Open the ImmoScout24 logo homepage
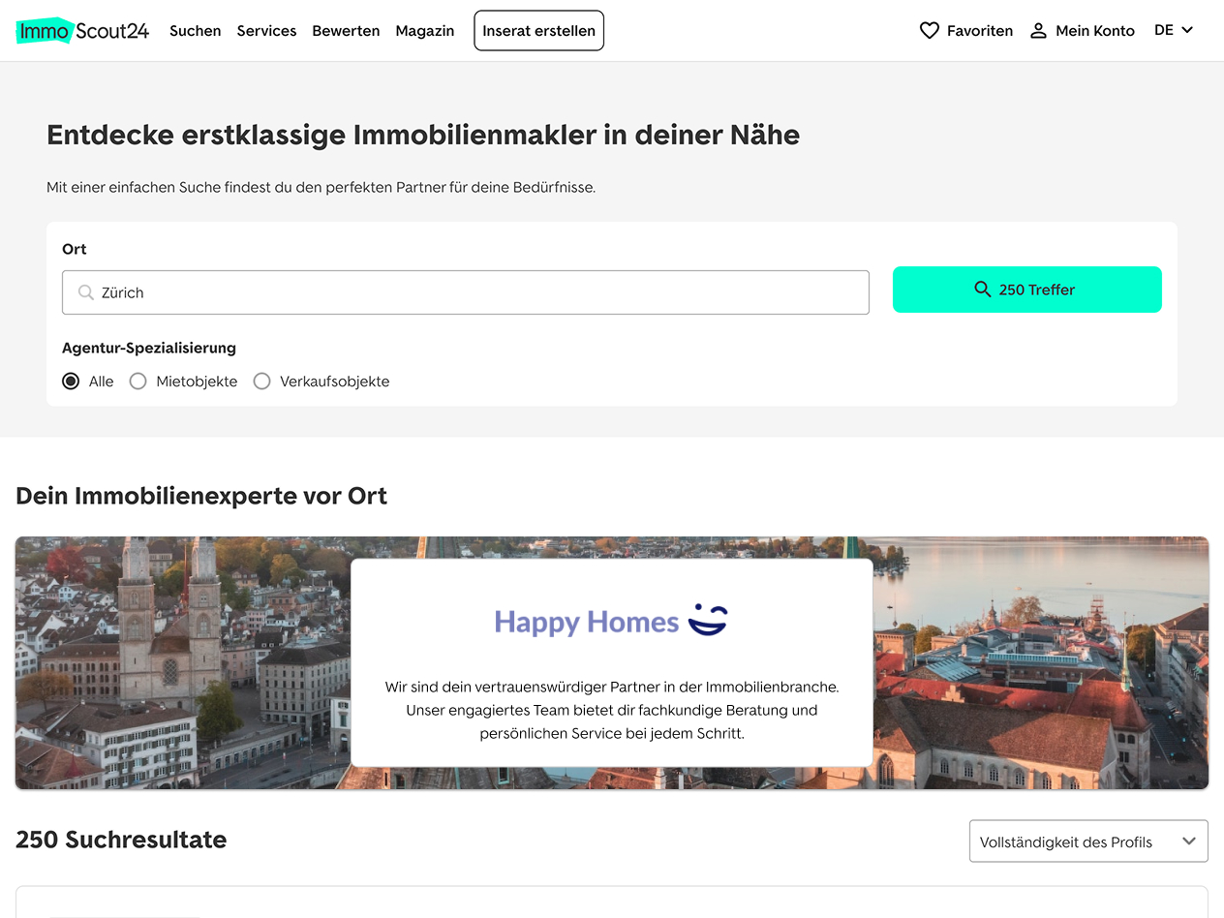The image size is (1224, 918). click(82, 31)
